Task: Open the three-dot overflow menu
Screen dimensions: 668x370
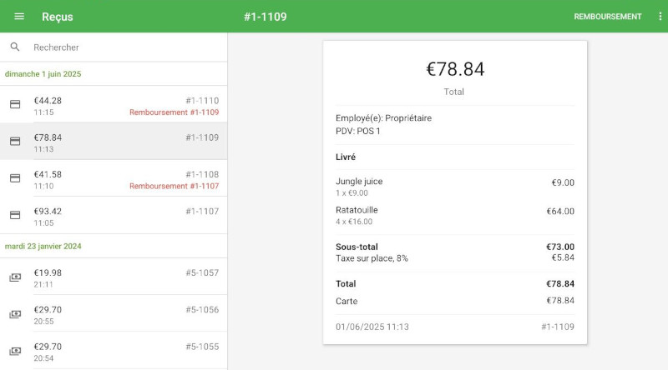Action: (x=660, y=17)
